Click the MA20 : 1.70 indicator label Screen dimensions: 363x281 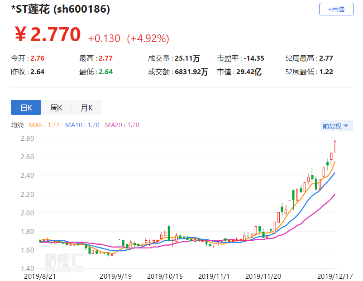tap(122, 125)
